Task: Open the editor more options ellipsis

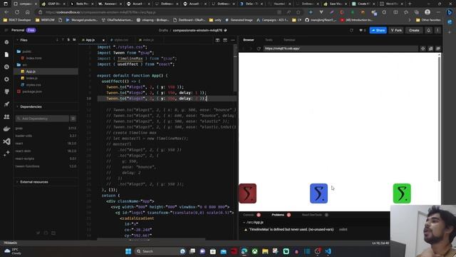Action: 233,40
